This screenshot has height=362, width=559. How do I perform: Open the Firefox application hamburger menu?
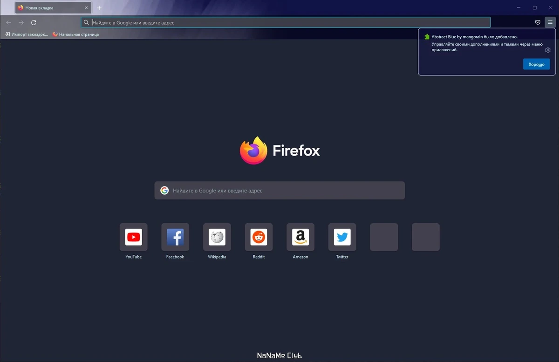click(550, 22)
